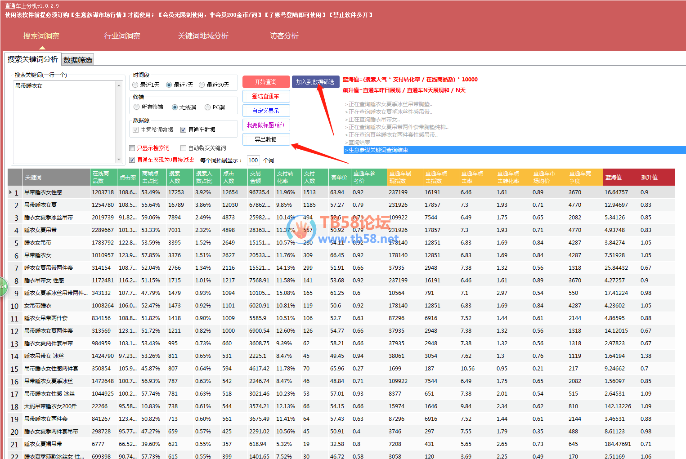
Task: Open the 搜索词洞察 tab
Action: (x=41, y=36)
